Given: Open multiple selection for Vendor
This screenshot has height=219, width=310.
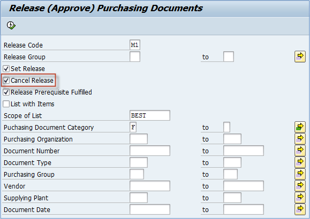Looking at the screenshot, I should pyautogui.click(x=300, y=186).
